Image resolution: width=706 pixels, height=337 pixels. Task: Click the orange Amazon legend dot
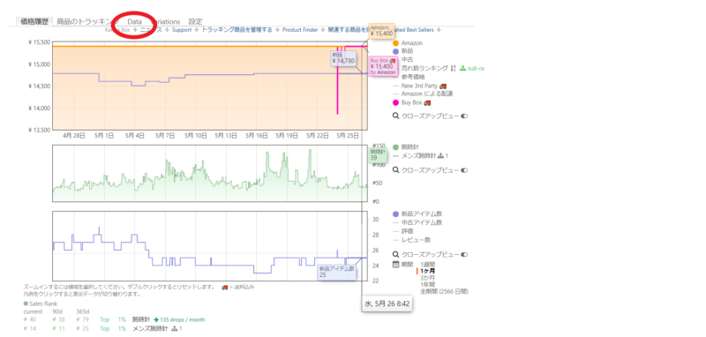pyautogui.click(x=395, y=43)
